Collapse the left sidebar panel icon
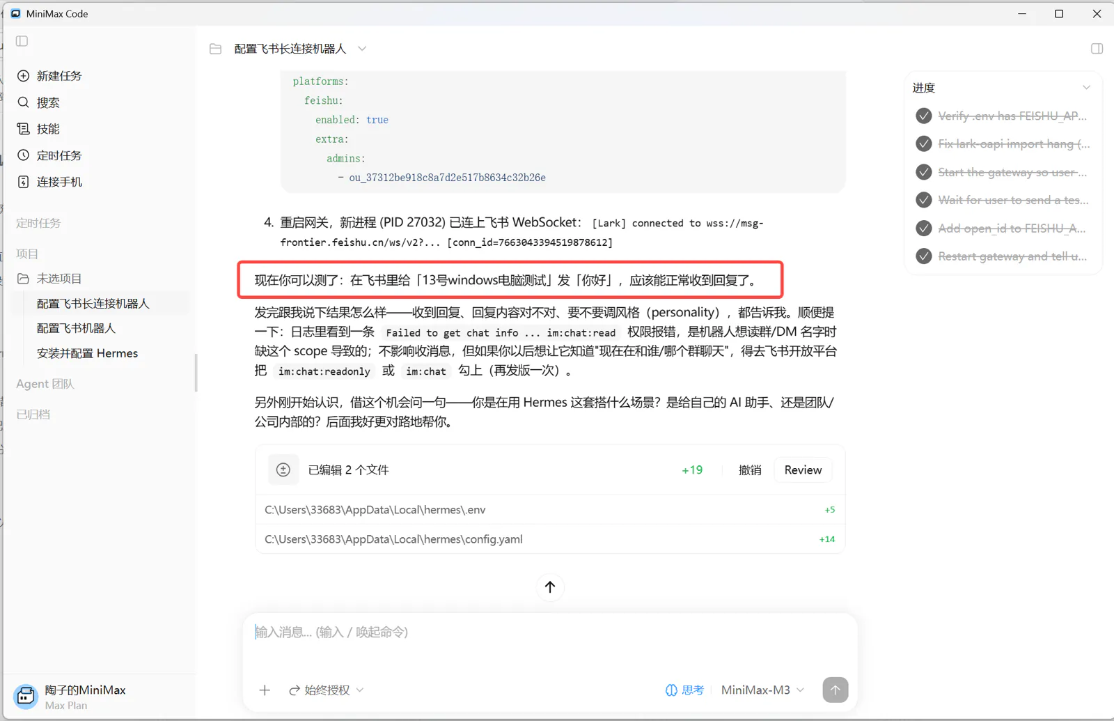The height and width of the screenshot is (721, 1114). click(22, 41)
